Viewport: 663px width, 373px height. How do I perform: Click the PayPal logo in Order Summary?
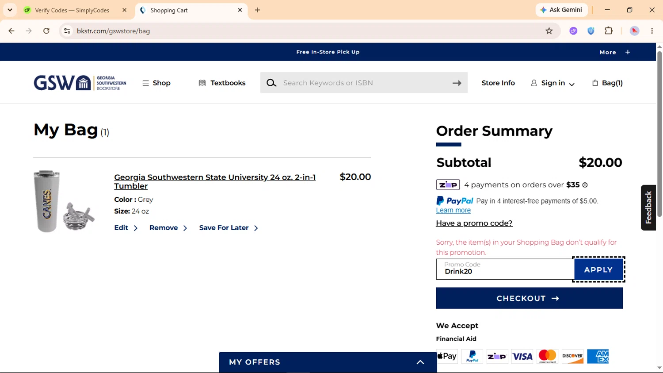pos(454,201)
